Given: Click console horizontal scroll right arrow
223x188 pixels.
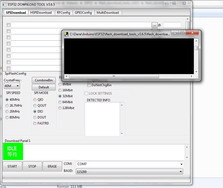Looking at the screenshot, I should pos(192,76).
